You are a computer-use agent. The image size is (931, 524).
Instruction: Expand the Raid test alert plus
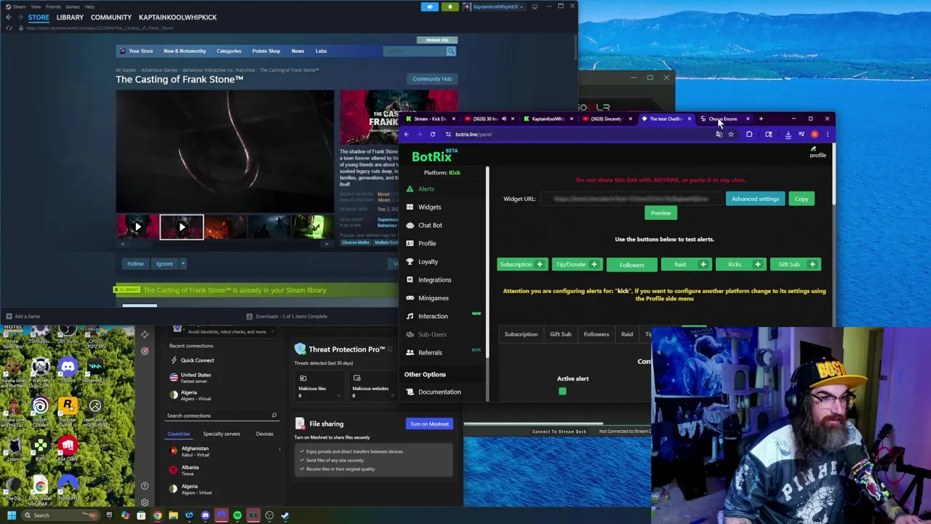(703, 264)
